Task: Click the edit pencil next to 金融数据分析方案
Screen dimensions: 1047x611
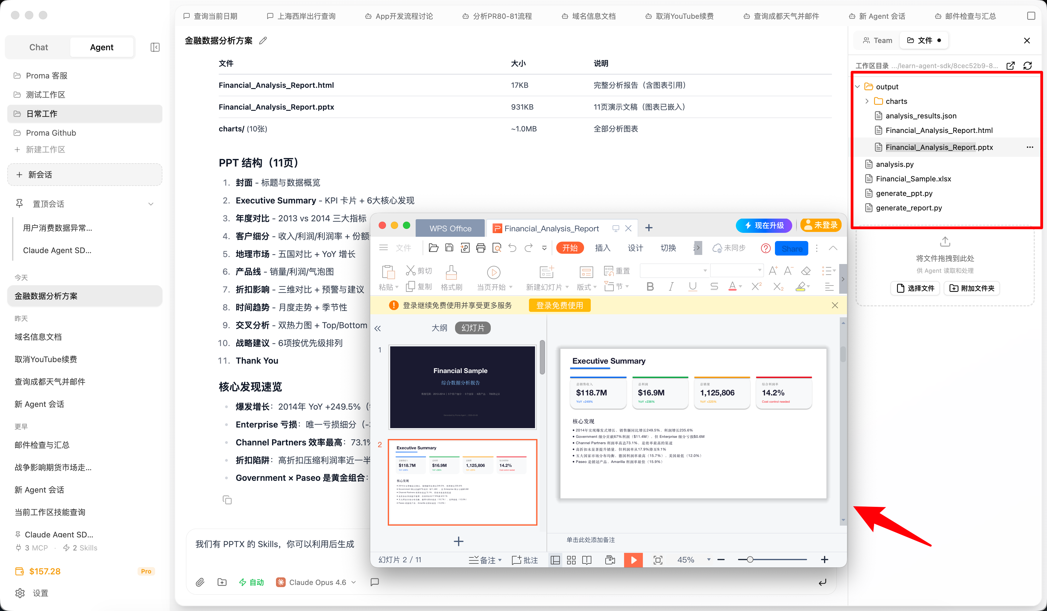Action: [263, 41]
